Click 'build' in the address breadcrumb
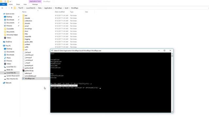209x117 pixels. (x=67, y=8)
